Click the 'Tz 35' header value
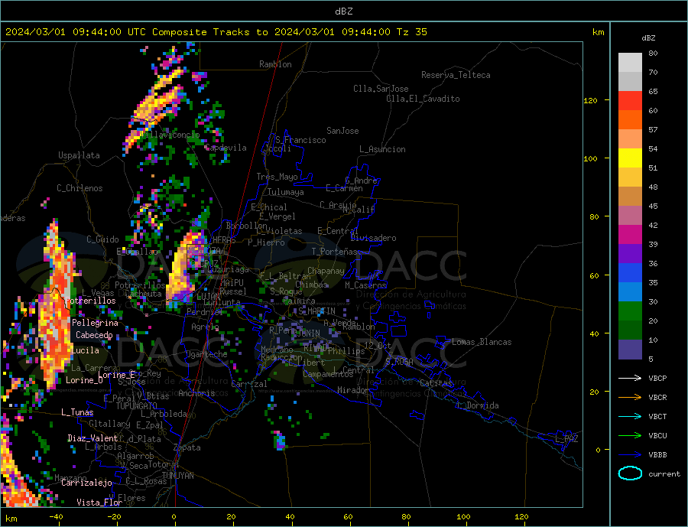This screenshot has height=527, width=688. pos(411,32)
